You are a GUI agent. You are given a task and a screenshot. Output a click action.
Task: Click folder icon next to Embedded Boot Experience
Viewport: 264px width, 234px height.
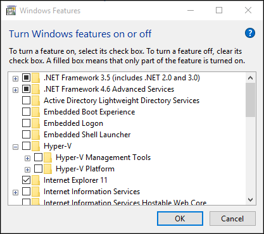(35, 112)
